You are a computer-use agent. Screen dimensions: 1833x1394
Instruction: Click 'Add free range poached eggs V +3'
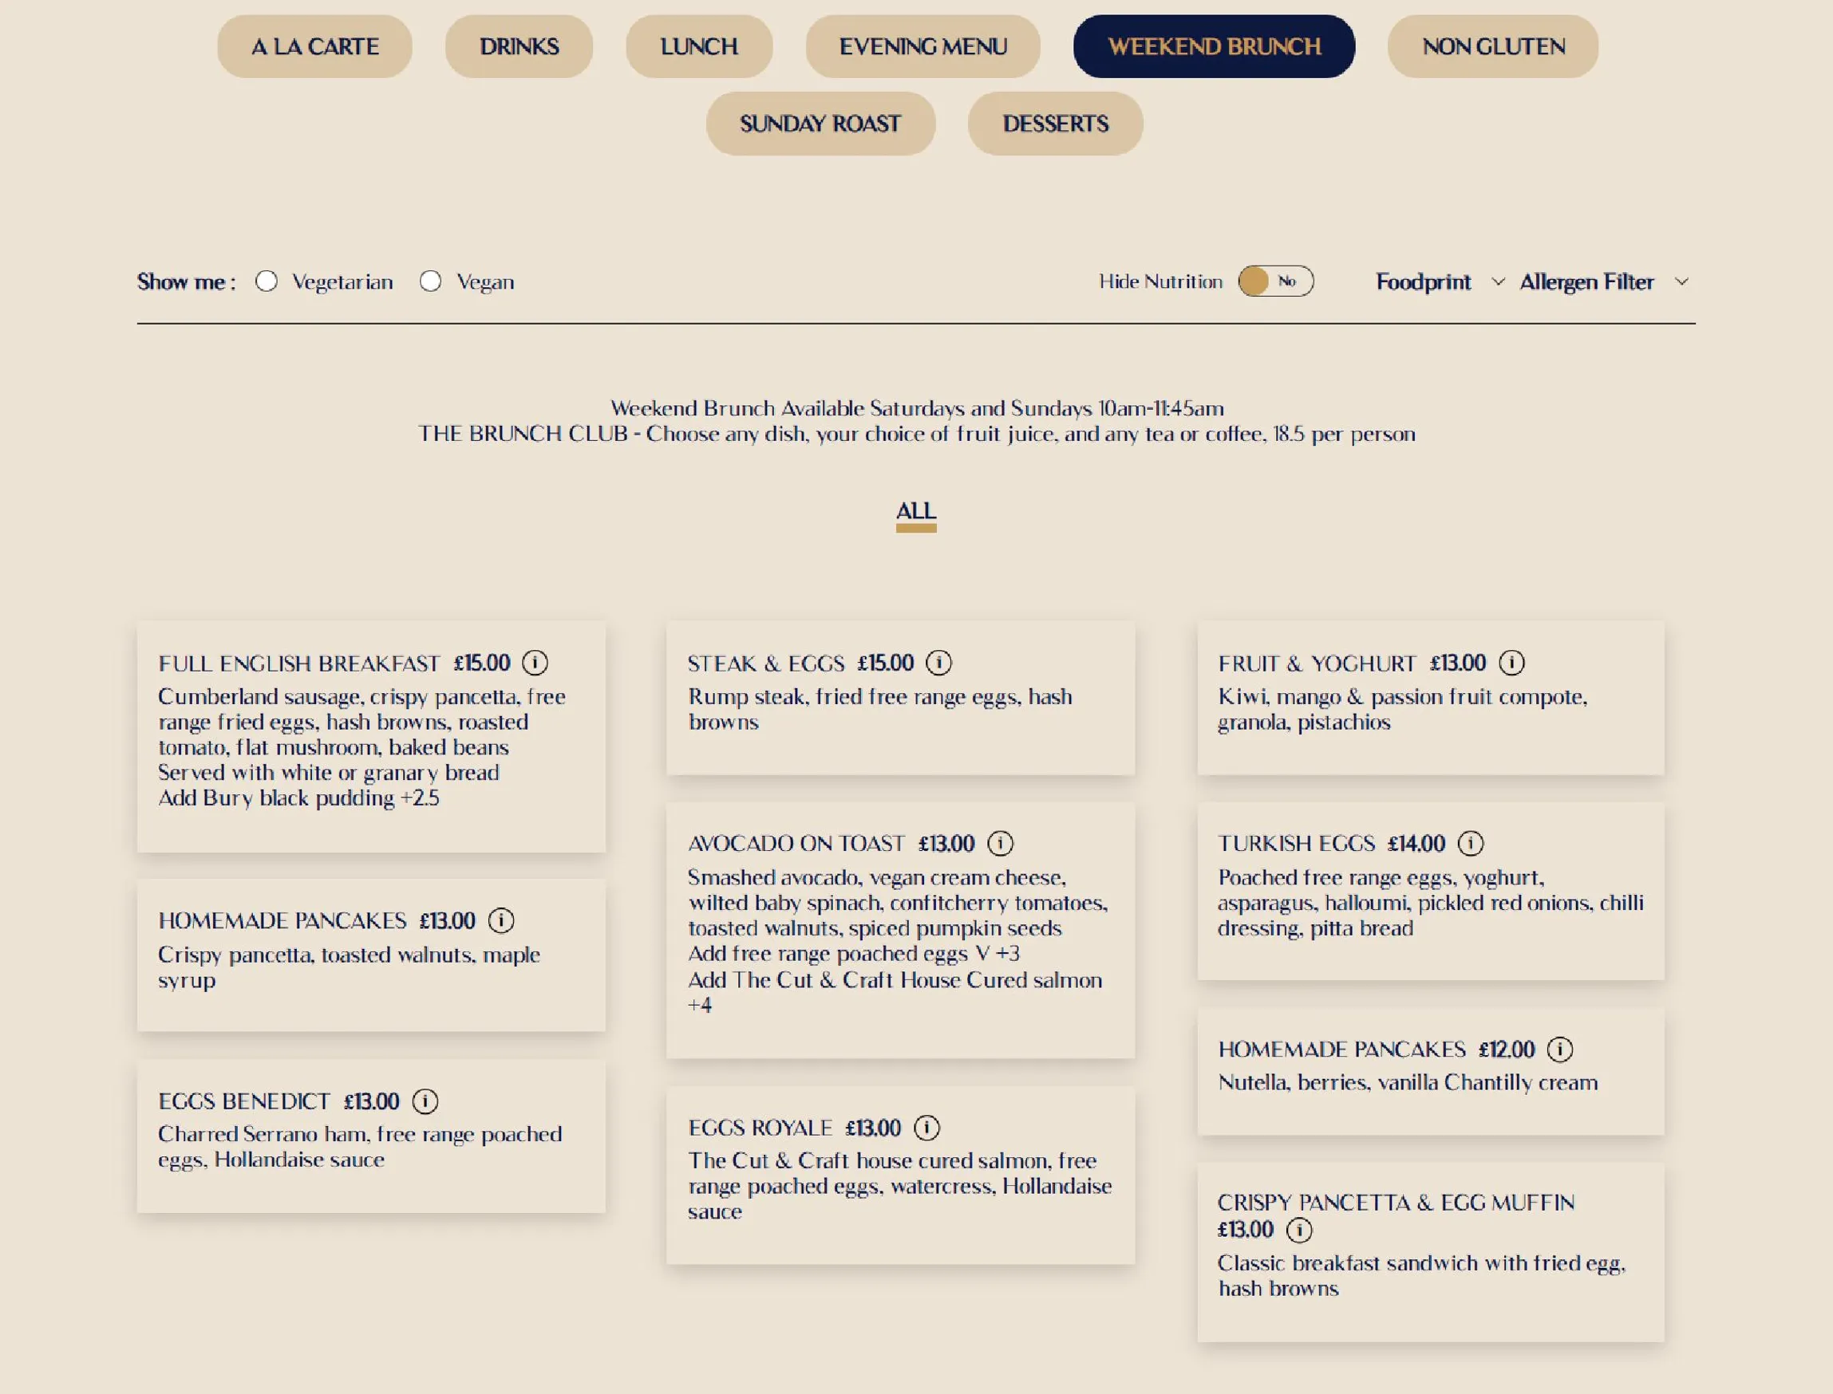853,955
